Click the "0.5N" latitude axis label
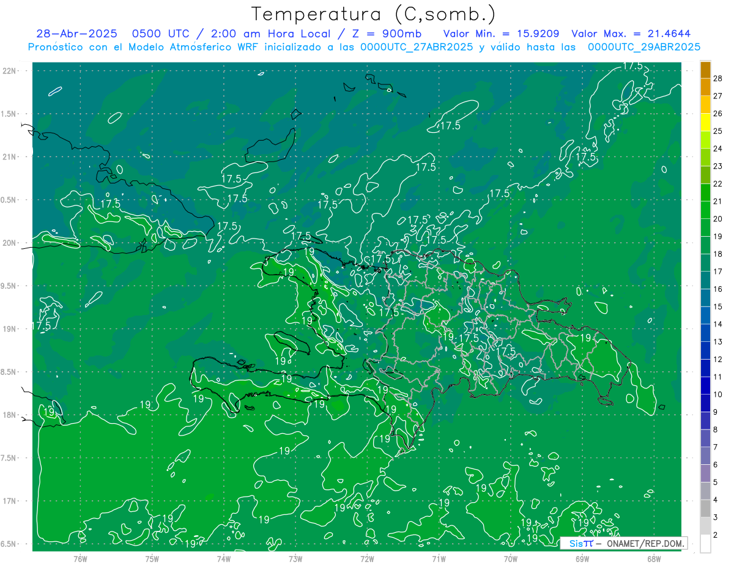 point(10,200)
